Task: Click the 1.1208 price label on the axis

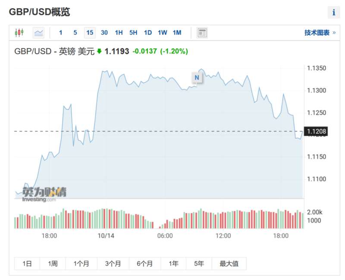Action: pyautogui.click(x=316, y=131)
